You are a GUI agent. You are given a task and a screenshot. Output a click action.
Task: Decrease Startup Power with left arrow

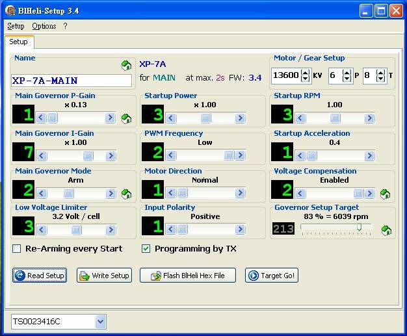(171, 118)
